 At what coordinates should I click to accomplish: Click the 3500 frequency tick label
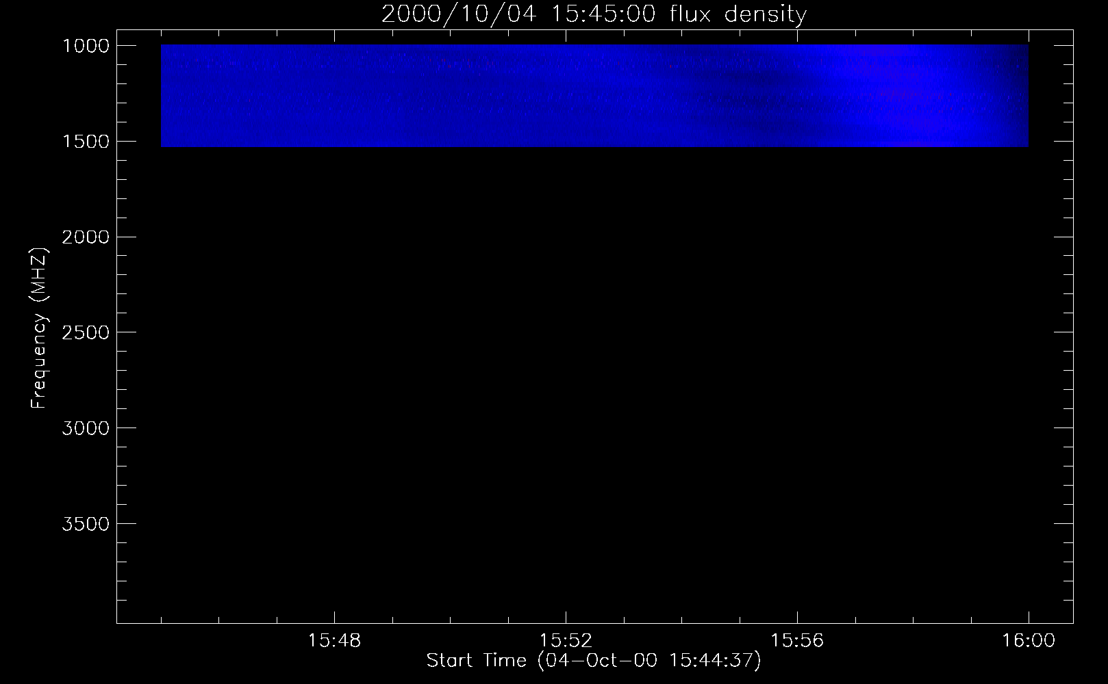pyautogui.click(x=86, y=525)
